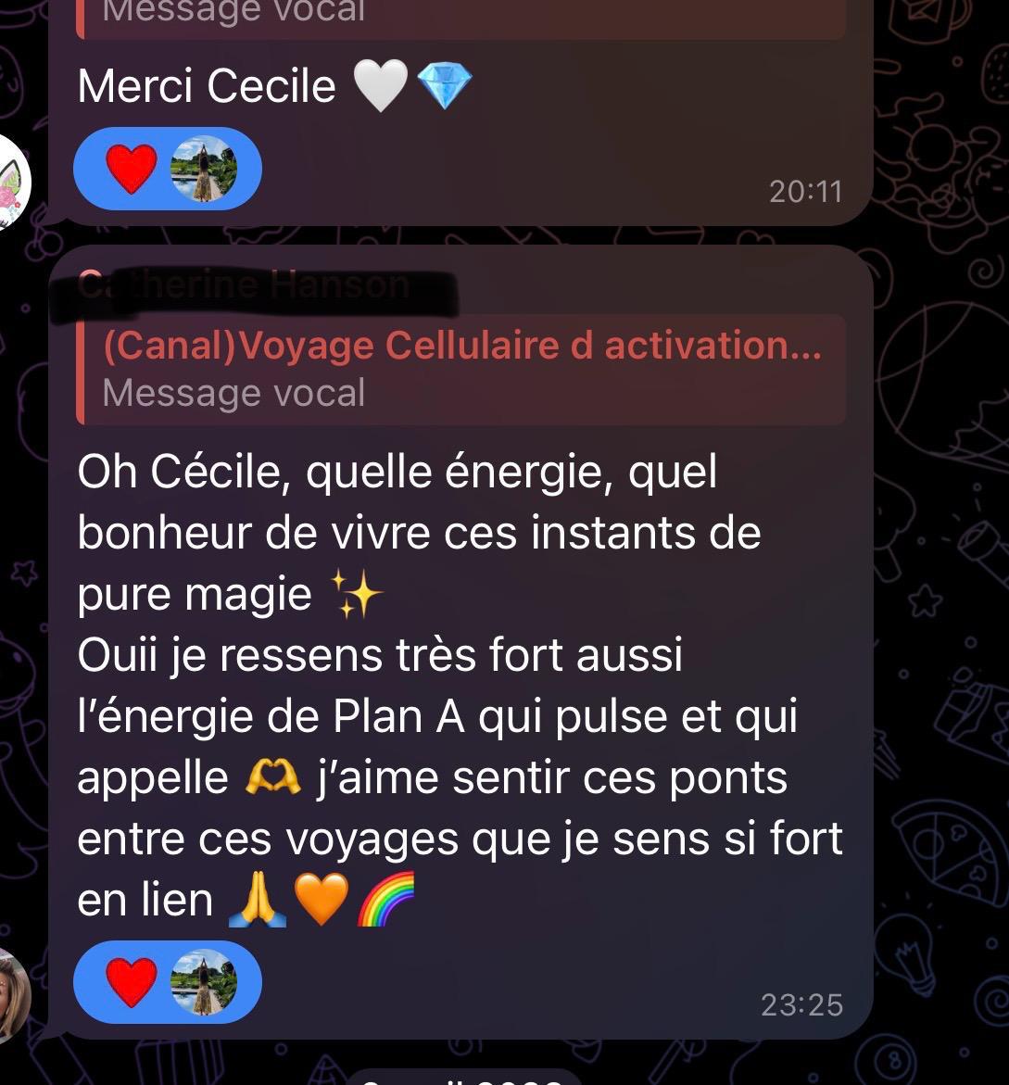Open the unicorn profile avatar on the left
1009x1085 pixels.
(11, 182)
